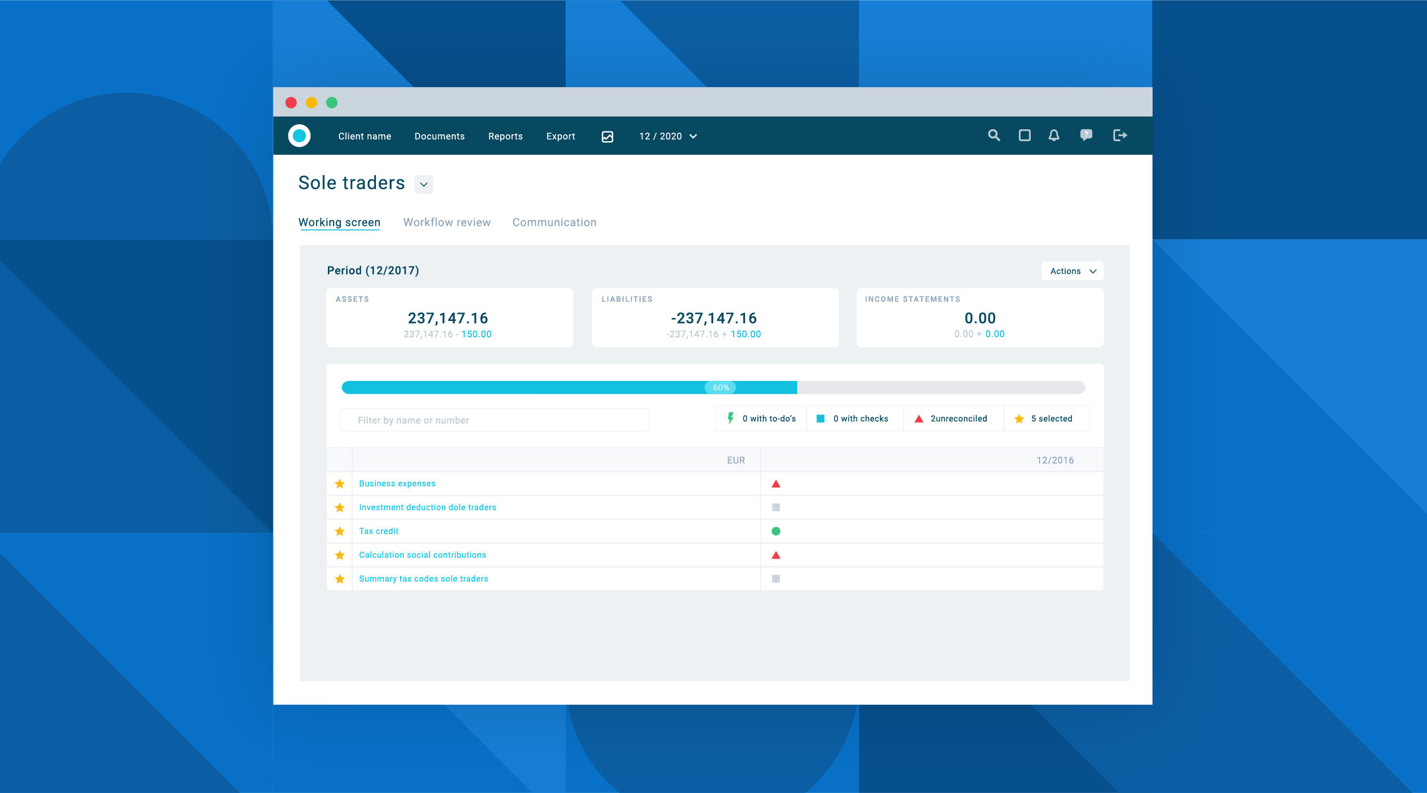This screenshot has height=793, width=1427.
Task: Click the EUR column header
Action: tap(736, 460)
